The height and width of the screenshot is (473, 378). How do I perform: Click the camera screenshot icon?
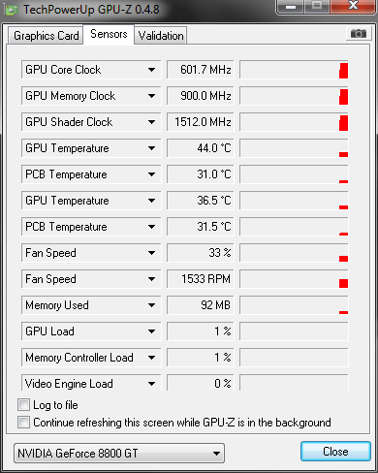tap(358, 34)
